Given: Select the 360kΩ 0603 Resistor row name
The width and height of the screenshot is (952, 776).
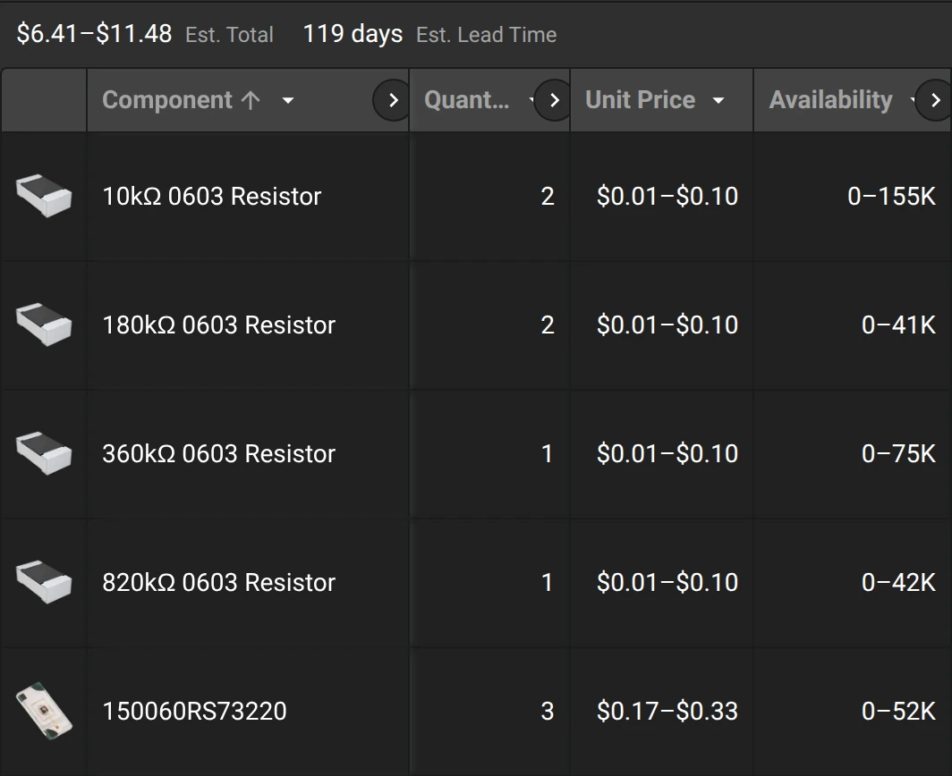Looking at the screenshot, I should [x=218, y=454].
